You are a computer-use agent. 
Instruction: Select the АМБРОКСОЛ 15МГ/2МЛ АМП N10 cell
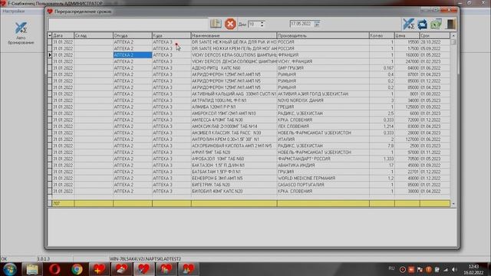(234, 113)
